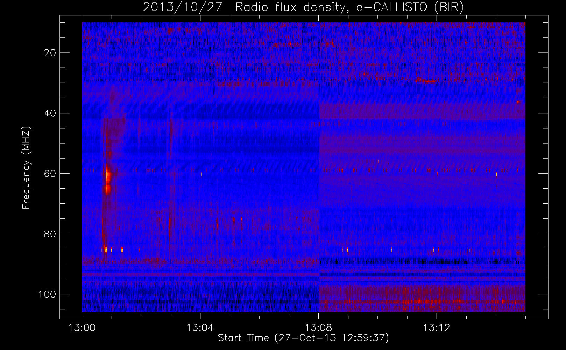This screenshot has height=350, width=566.
Task: Click the '20' frequency tick label
Action: tap(50, 53)
